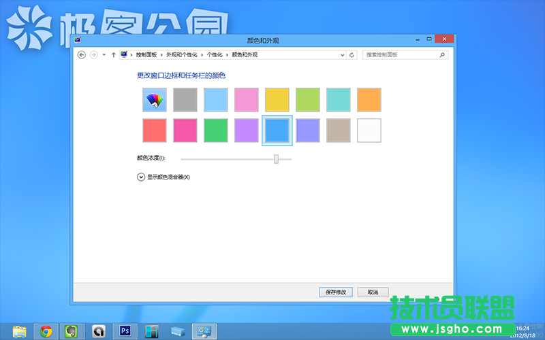Click inside the 搜索控制面板 search field

tap(405, 55)
